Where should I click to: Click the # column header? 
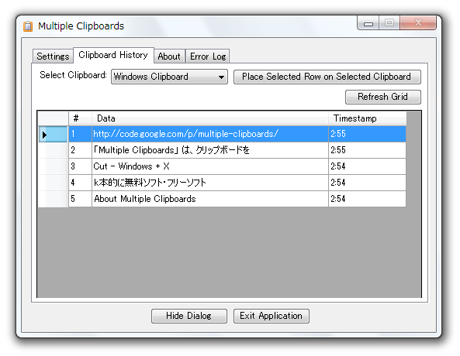[80, 118]
